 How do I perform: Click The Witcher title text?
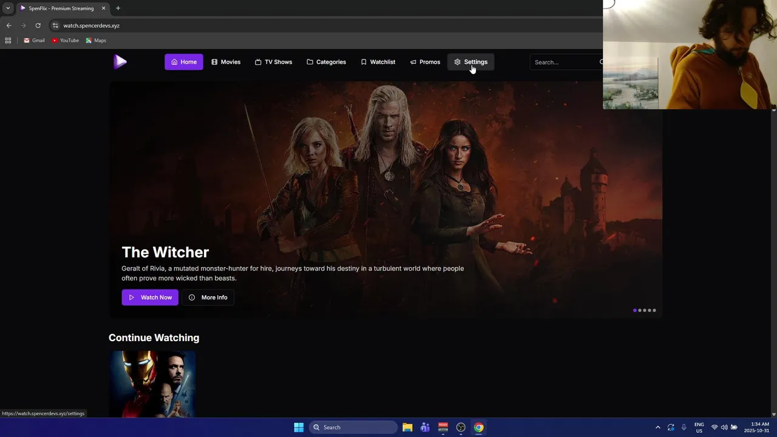click(x=165, y=252)
